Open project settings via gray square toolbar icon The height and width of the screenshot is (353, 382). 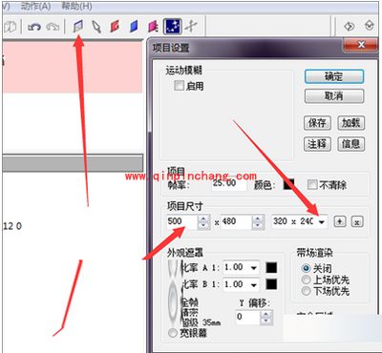pos(78,27)
